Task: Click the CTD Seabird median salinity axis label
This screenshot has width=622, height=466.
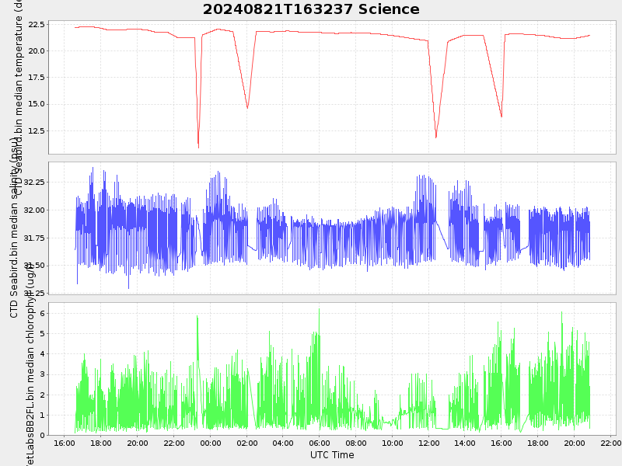Action: coord(14,228)
